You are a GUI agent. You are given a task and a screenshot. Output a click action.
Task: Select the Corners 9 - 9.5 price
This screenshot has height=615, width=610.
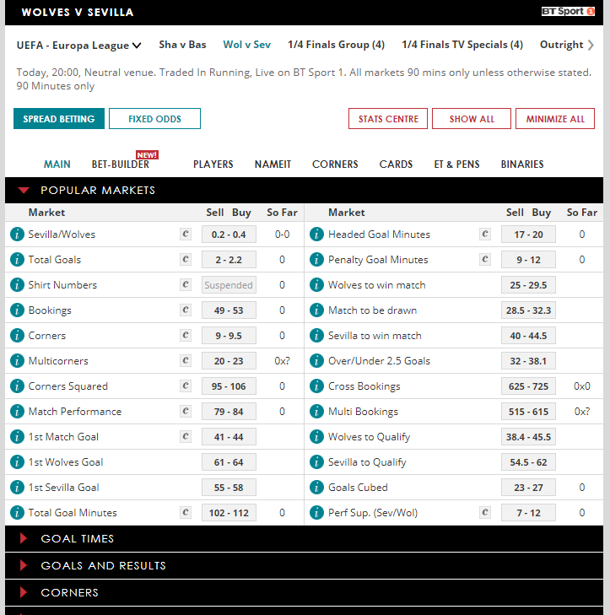pyautogui.click(x=229, y=336)
